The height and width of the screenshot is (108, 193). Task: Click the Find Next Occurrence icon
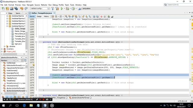coord(73,16)
